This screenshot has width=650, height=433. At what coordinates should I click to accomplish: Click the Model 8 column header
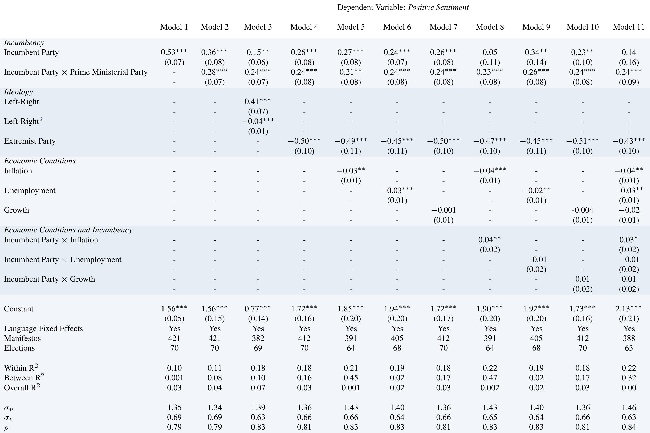tap(490, 27)
